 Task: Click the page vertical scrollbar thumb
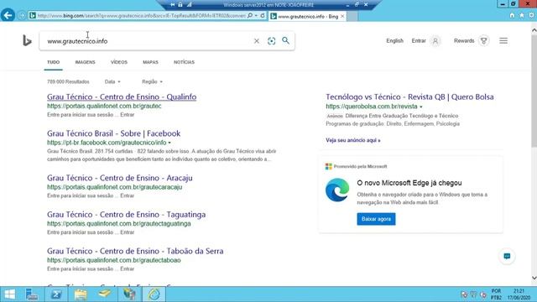[534, 91]
